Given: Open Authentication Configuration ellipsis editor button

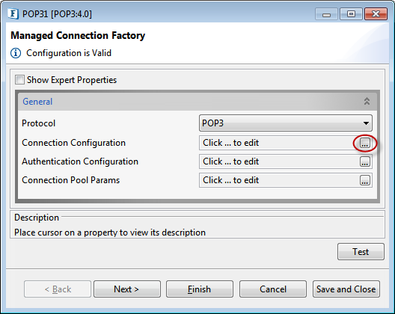Looking at the screenshot, I should click(365, 161).
